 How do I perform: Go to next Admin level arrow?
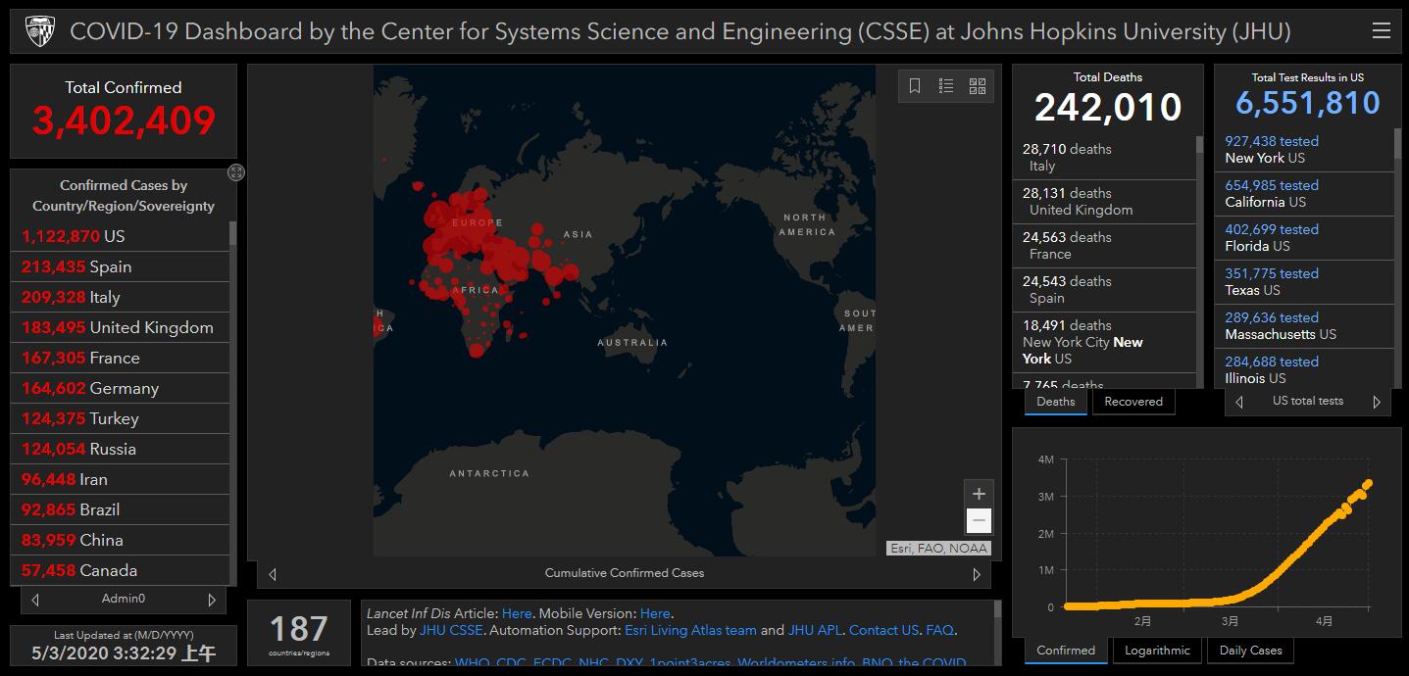(212, 600)
